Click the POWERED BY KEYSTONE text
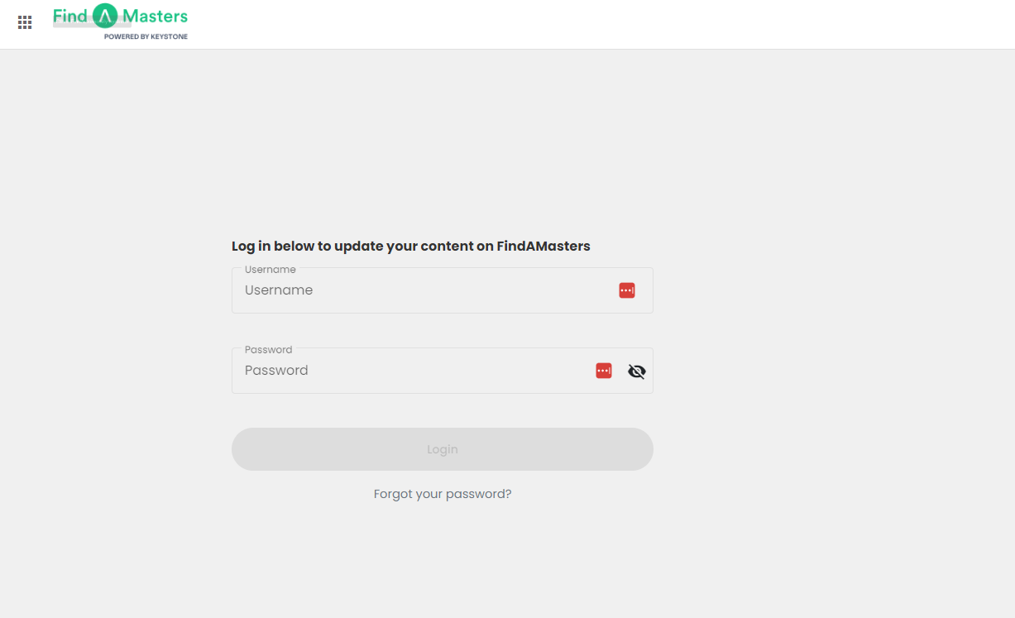The height and width of the screenshot is (618, 1015). click(146, 36)
